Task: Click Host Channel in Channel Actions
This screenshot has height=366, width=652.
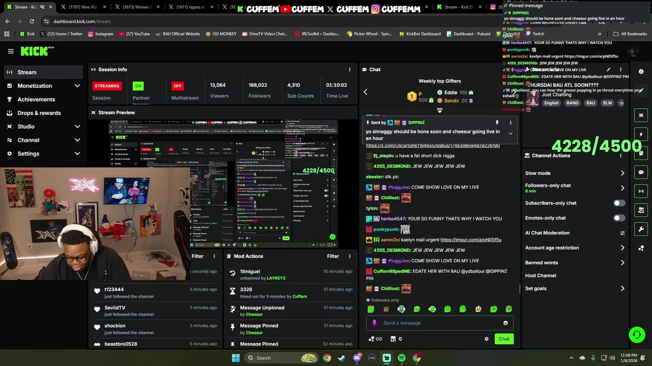Action: (540, 276)
